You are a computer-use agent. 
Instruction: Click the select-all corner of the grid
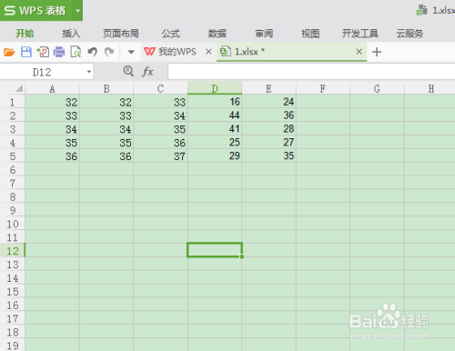13,88
